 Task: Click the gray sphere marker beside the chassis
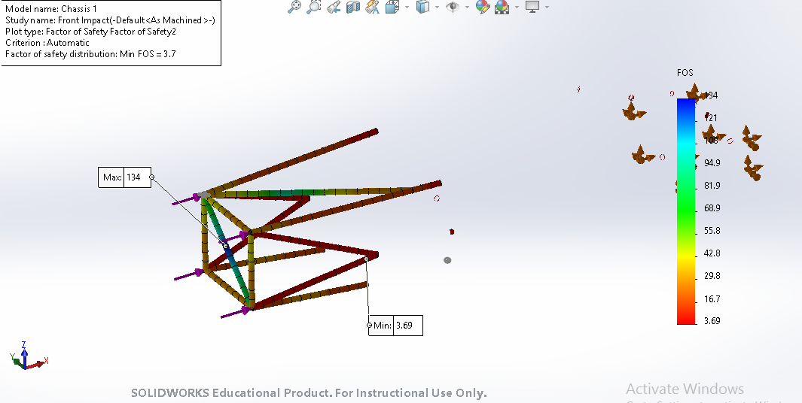tap(447, 260)
